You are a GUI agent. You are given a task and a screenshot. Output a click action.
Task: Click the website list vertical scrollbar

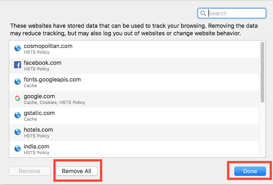(262, 99)
